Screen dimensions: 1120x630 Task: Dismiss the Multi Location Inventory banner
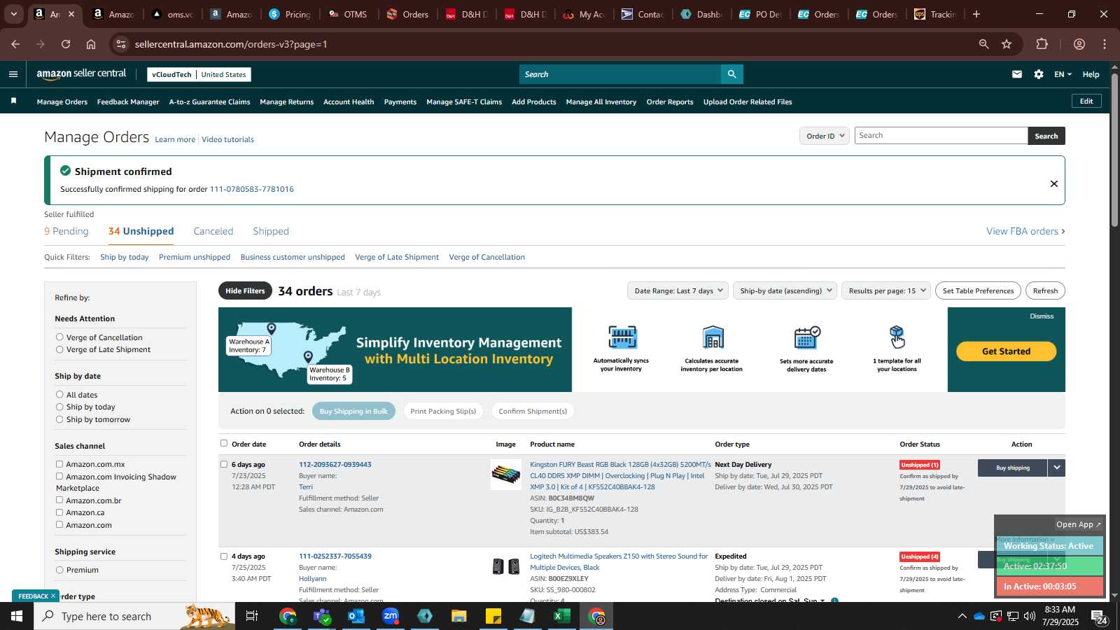click(1041, 316)
